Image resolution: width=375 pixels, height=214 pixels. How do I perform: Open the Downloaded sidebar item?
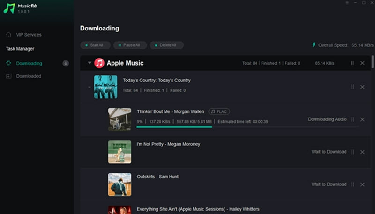coord(29,76)
